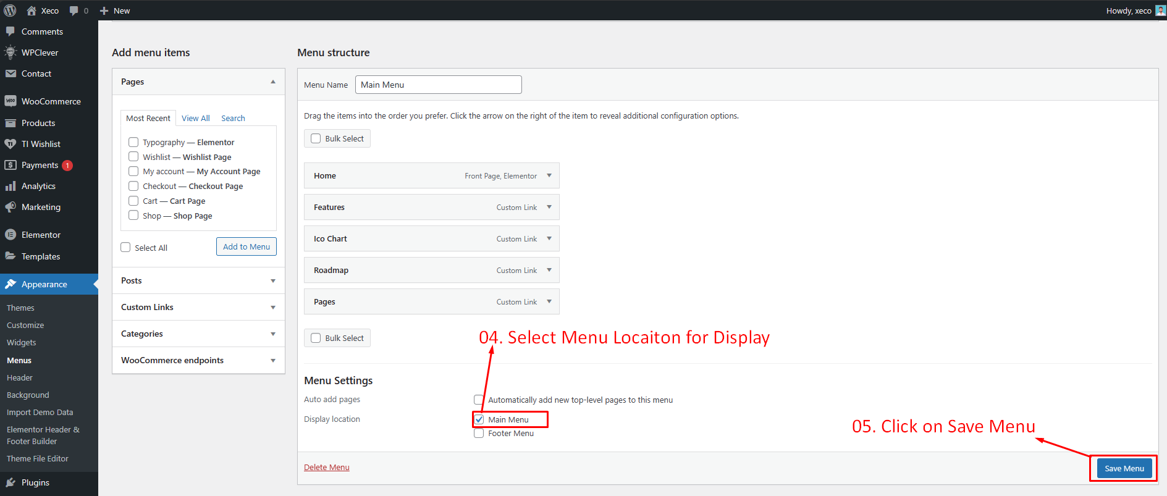Check the Footer Menu display location
The height and width of the screenshot is (496, 1167).
click(479, 434)
